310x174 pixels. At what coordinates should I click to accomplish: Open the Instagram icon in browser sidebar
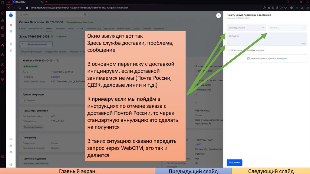pos(2,35)
